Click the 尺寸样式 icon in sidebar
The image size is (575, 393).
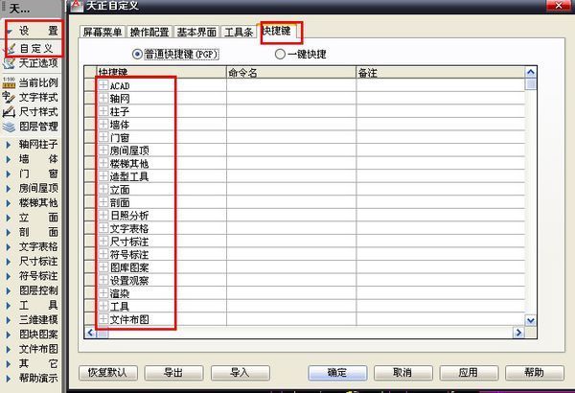(x=9, y=111)
